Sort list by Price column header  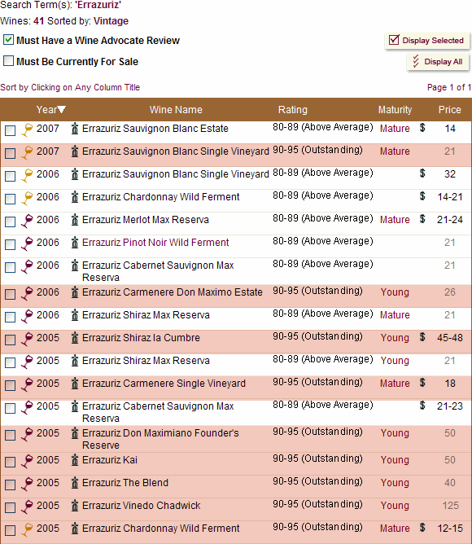[x=449, y=110]
